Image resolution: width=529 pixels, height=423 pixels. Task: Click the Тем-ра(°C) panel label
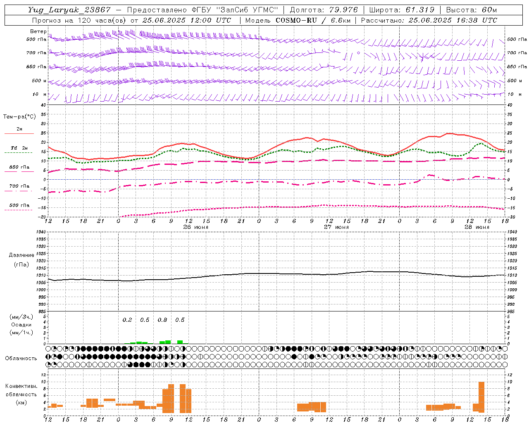coord(19,117)
